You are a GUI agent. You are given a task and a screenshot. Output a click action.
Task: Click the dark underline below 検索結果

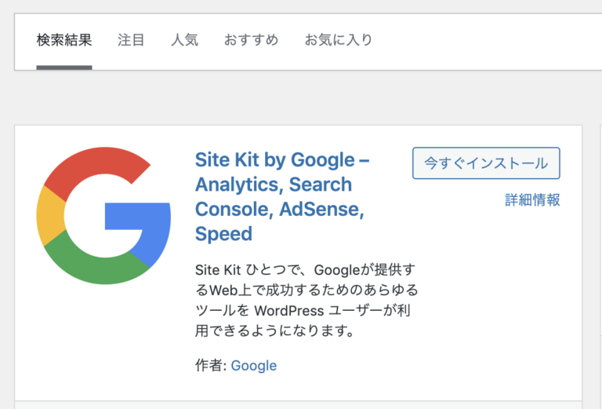click(x=64, y=67)
